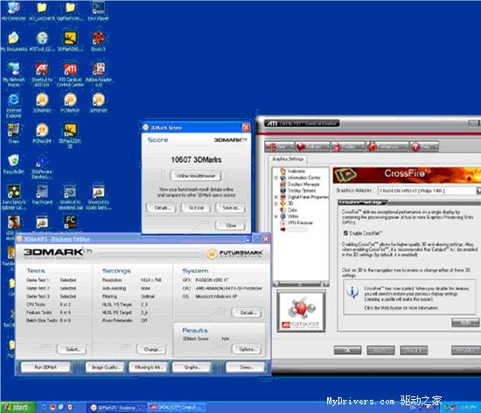Open Filtering & AA in 3DMark05 window
The width and height of the screenshot is (481, 413).
(149, 367)
